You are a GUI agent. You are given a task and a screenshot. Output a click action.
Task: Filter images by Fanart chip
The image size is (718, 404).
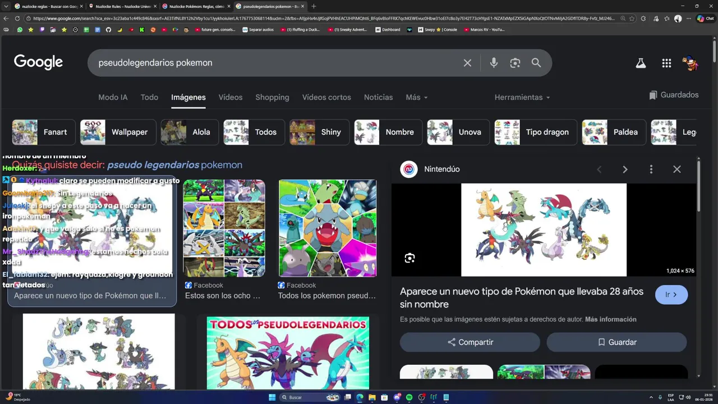[43, 132]
